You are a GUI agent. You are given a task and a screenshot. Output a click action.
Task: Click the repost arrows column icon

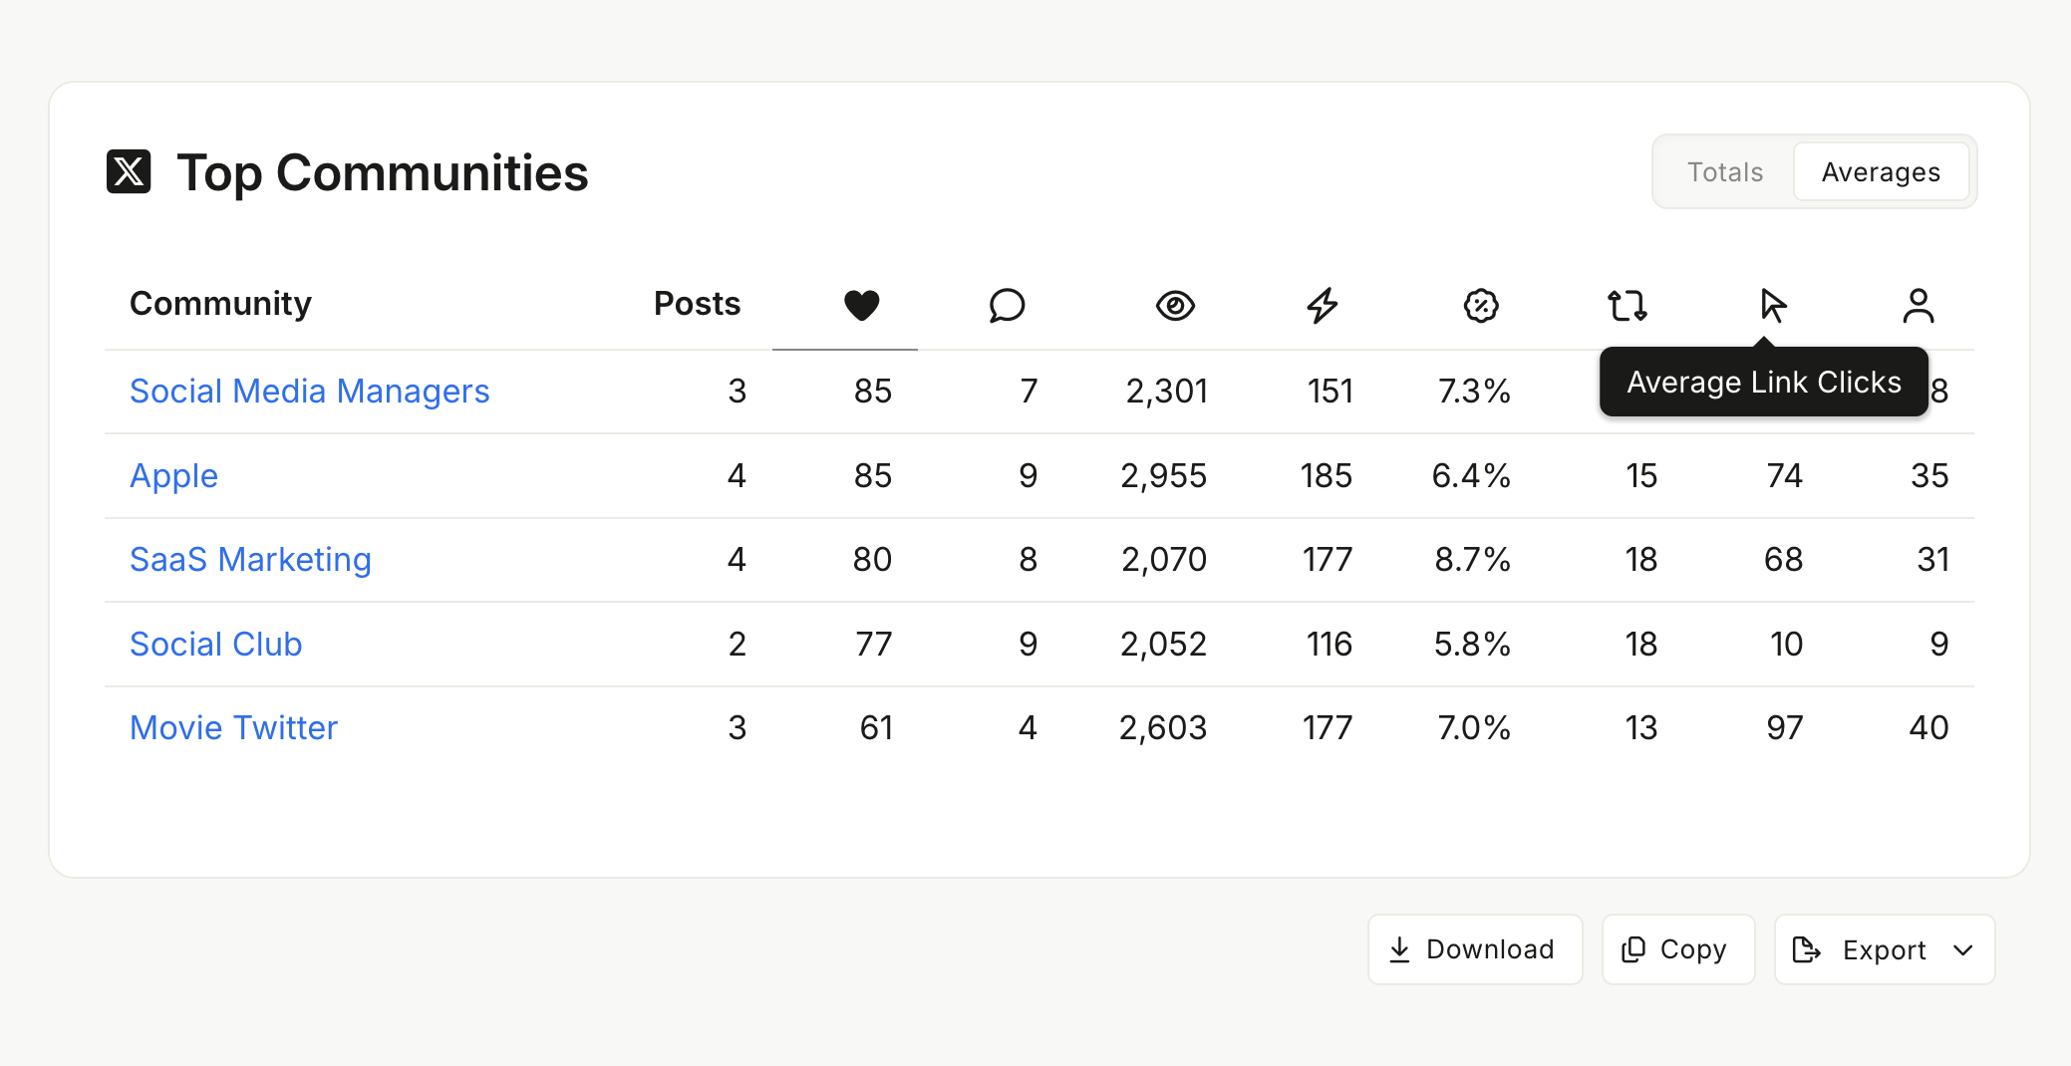click(1627, 305)
